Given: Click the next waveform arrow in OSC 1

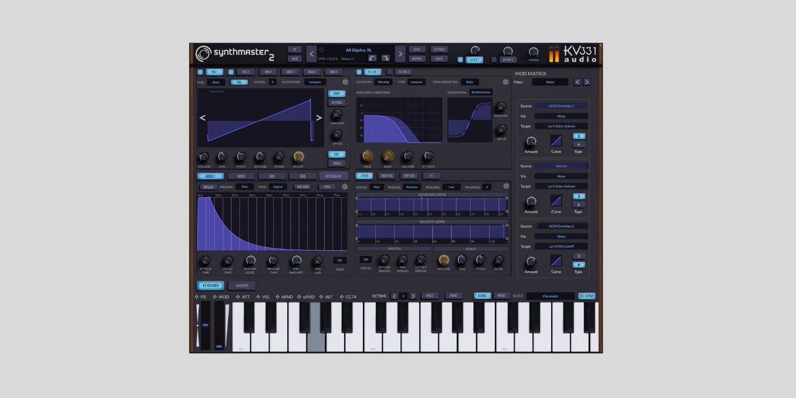Looking at the screenshot, I should [318, 118].
